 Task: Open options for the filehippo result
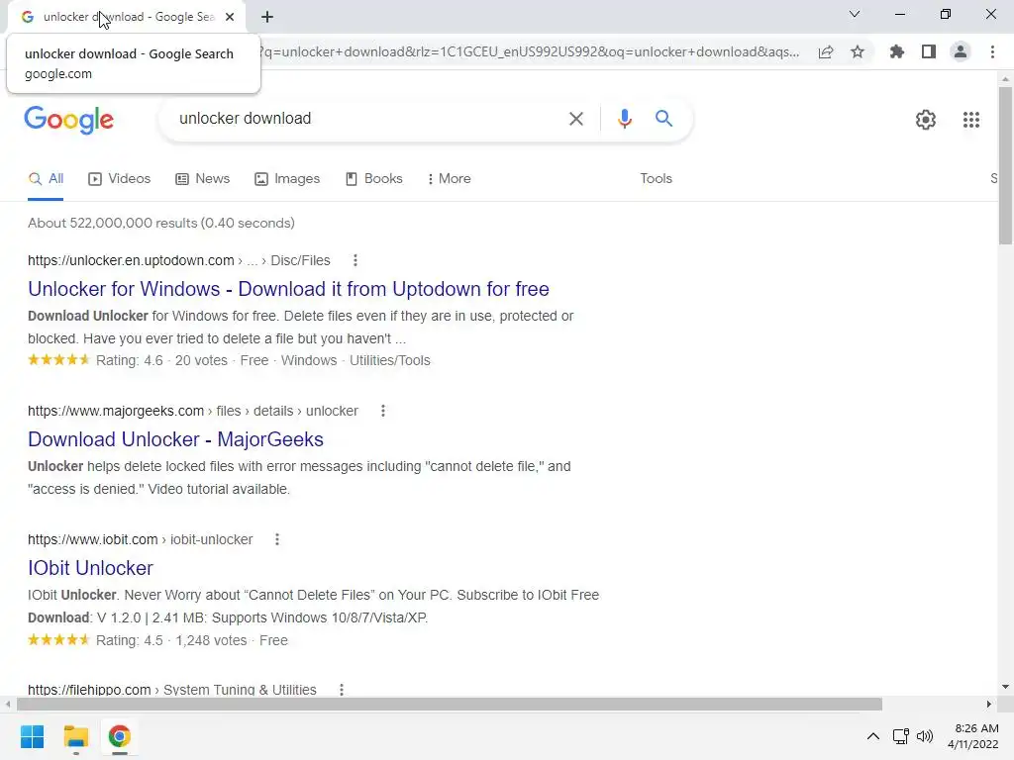[342, 690]
